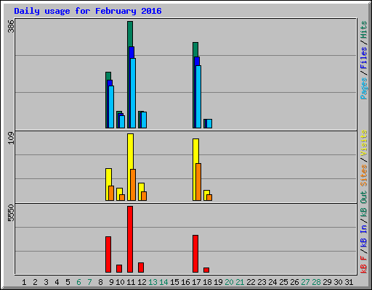The height and width of the screenshot is (290, 372).
Task: Click the orange Sites bar for day 12
Action: (x=144, y=196)
